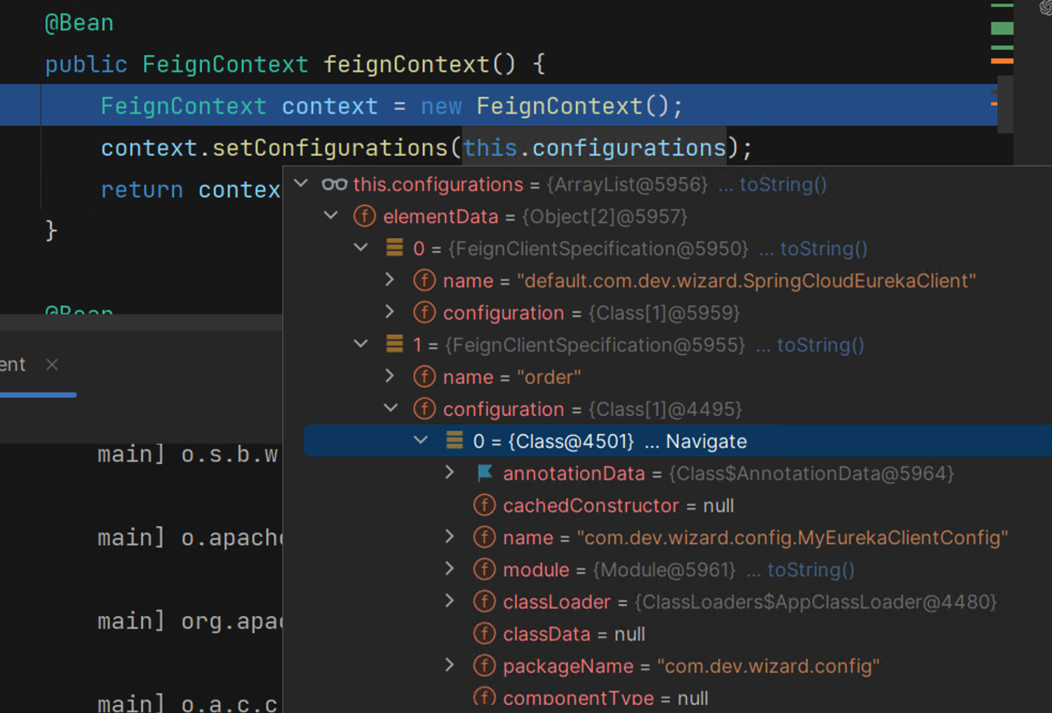1052x713 pixels.
Task: Collapse element 0 FeignClientSpecification@5950
Action: pos(361,248)
